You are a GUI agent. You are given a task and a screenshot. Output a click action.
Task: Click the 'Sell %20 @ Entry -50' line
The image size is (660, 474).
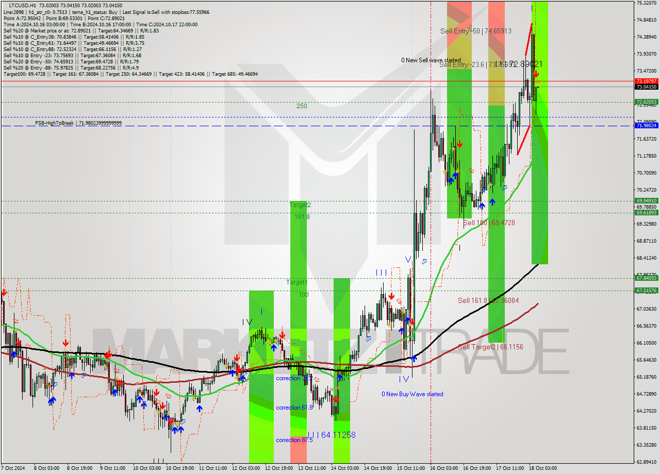click(x=72, y=61)
